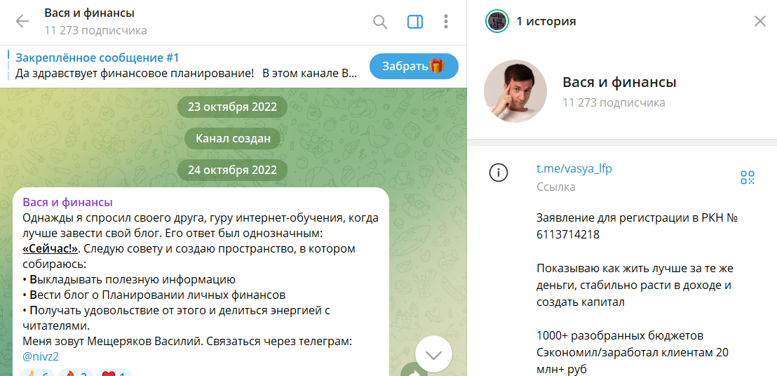777x376 pixels.
Task: Jump to latest with the down chevron
Action: 433,355
